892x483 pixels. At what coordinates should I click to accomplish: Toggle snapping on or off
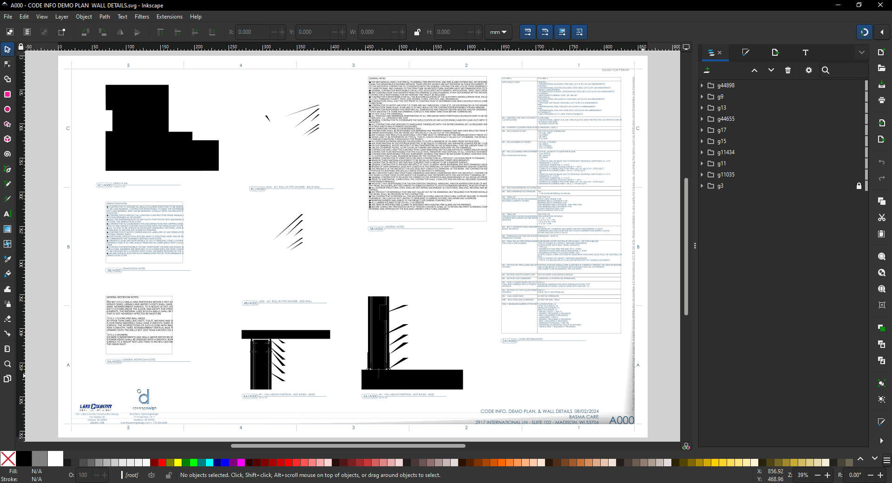(864, 32)
